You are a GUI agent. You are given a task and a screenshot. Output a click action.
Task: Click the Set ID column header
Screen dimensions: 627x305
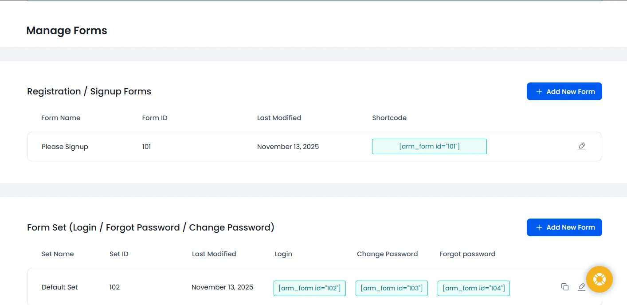(x=119, y=254)
